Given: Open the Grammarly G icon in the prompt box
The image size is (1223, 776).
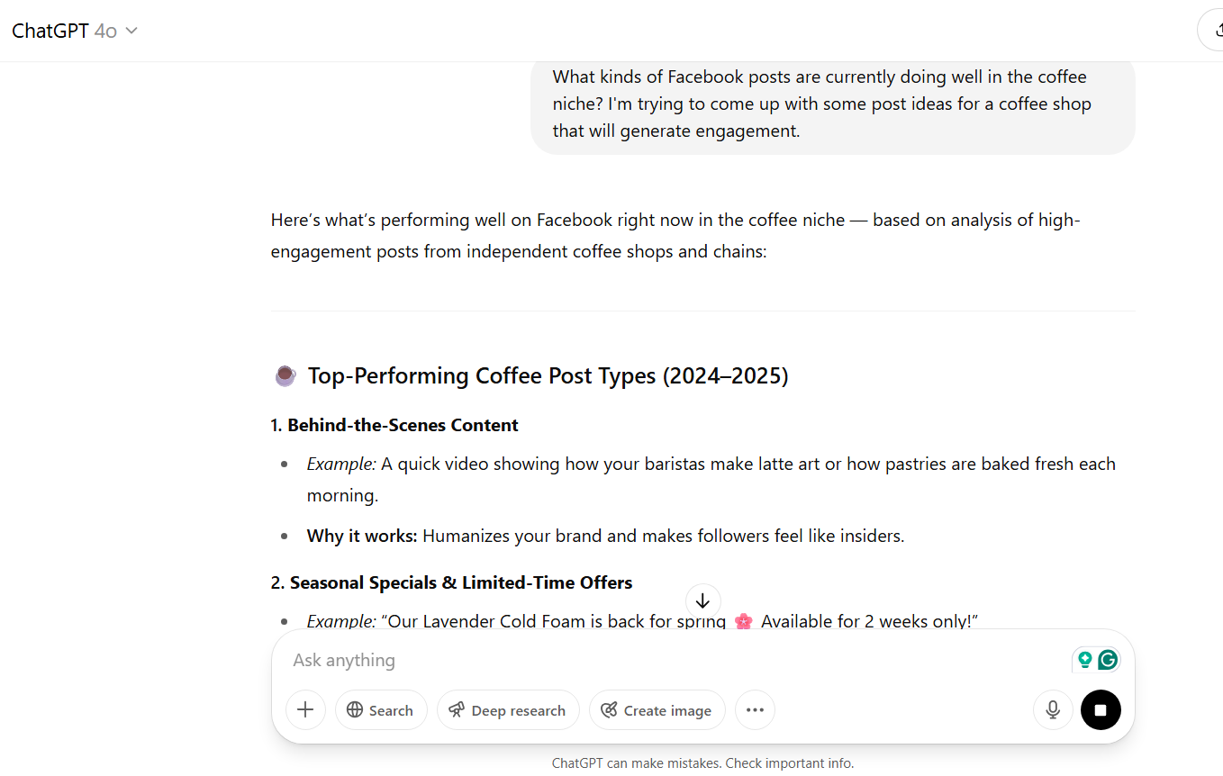Looking at the screenshot, I should 1108,660.
